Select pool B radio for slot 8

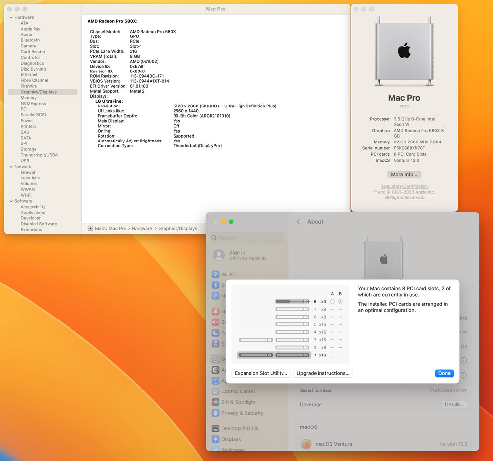[340, 301]
